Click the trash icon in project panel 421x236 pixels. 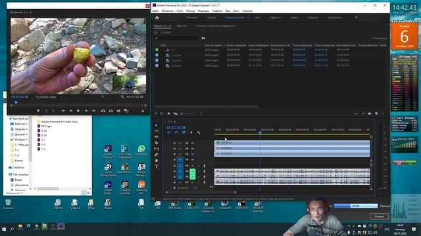(383, 113)
